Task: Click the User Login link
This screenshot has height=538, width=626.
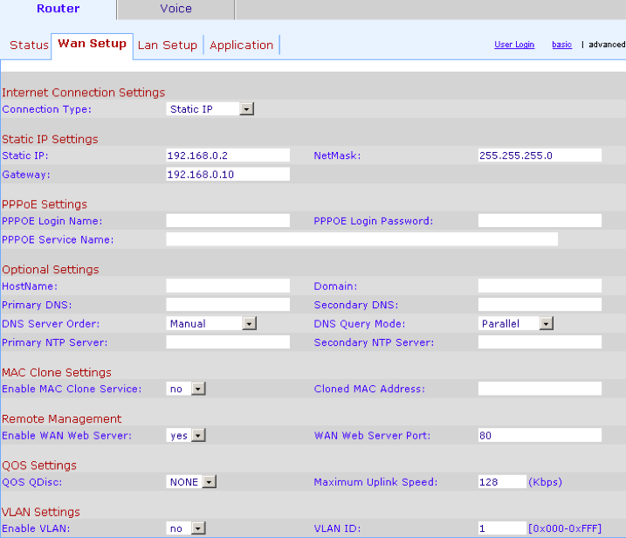Action: [514, 45]
